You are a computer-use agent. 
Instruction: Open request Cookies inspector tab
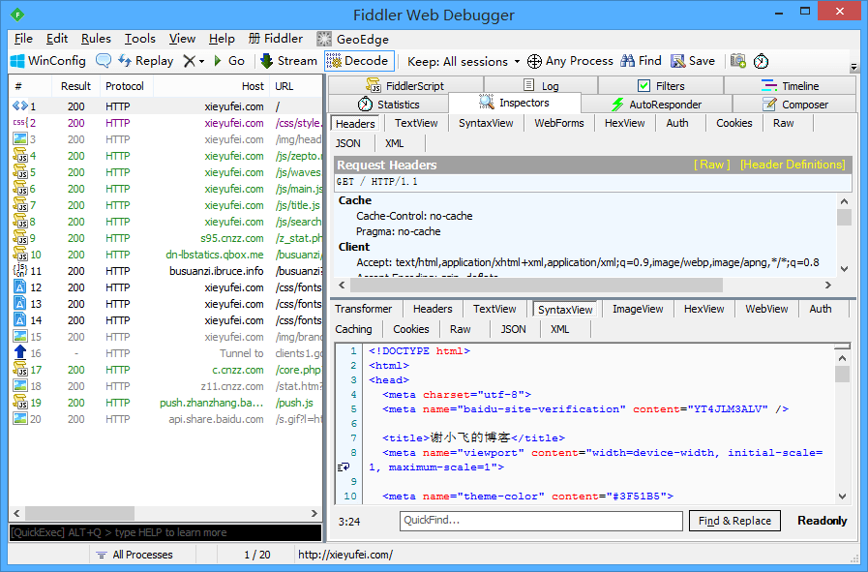[x=734, y=123]
